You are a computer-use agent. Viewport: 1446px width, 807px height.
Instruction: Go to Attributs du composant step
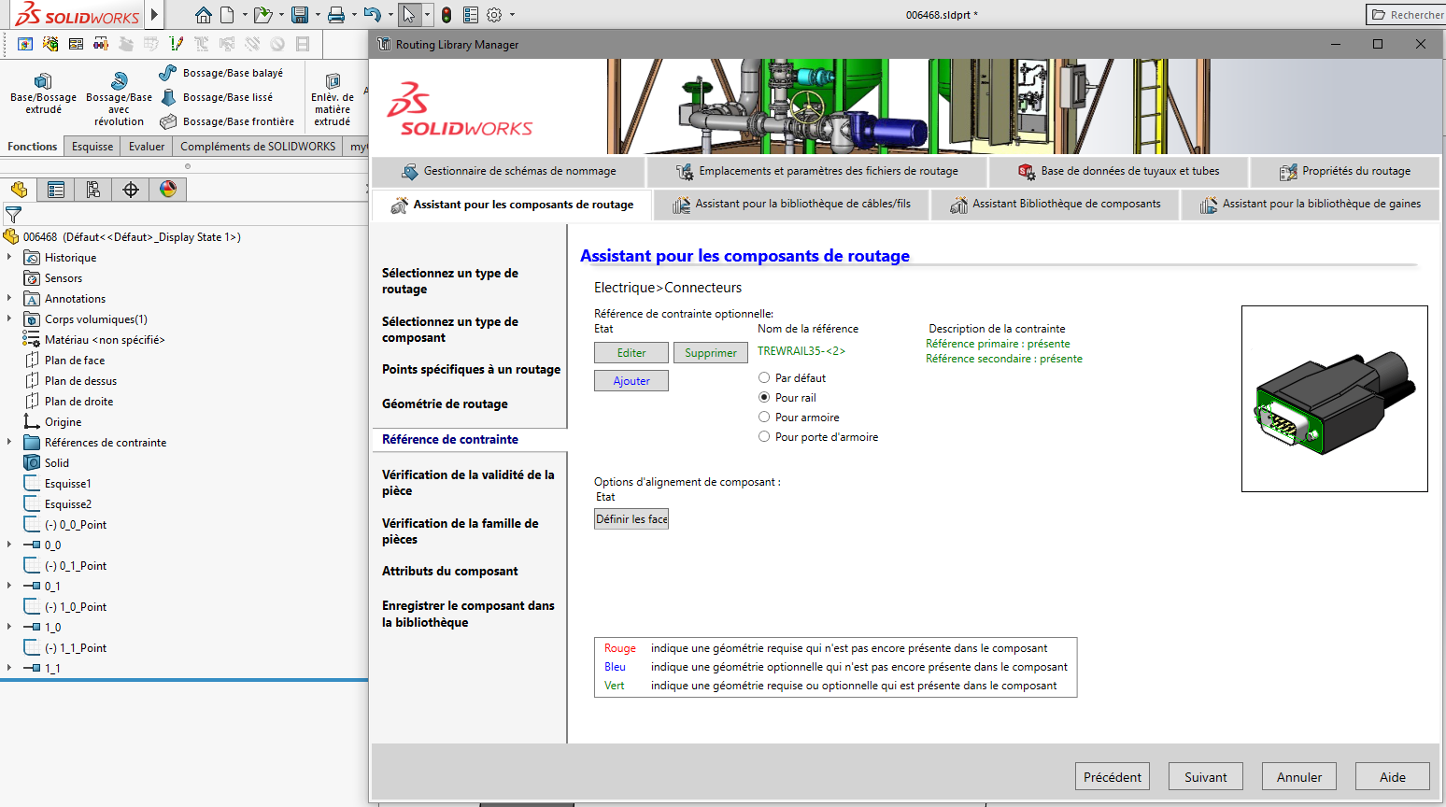[449, 571]
